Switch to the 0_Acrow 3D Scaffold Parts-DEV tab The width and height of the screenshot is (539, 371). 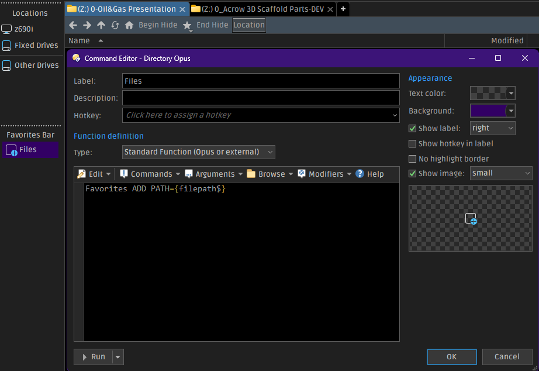(262, 9)
